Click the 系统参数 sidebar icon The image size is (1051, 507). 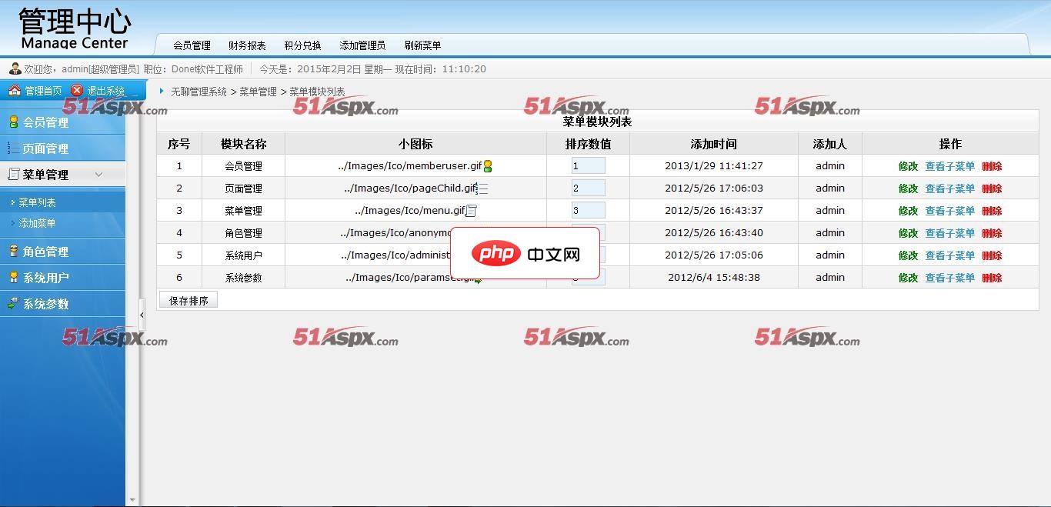click(x=13, y=304)
